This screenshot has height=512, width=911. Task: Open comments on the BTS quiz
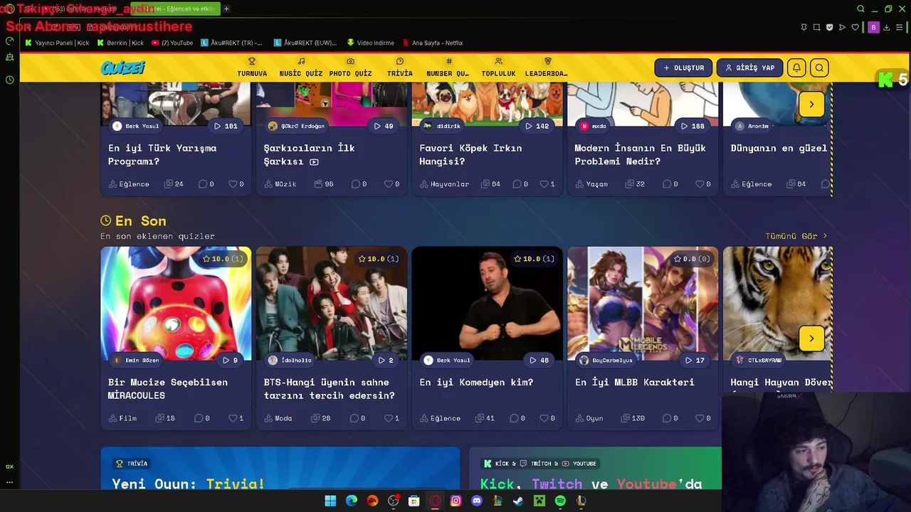point(354,418)
